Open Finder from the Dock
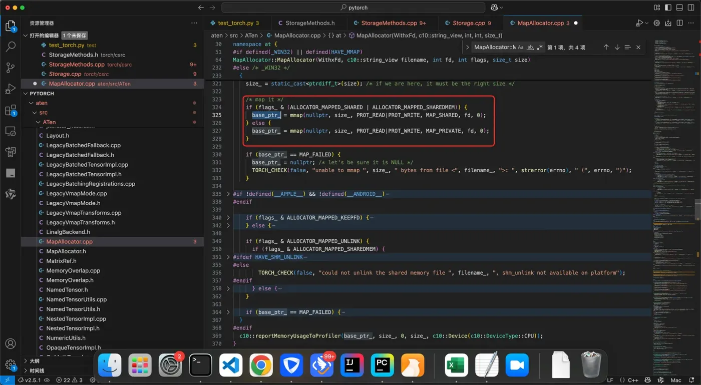The height and width of the screenshot is (385, 701). (x=110, y=365)
